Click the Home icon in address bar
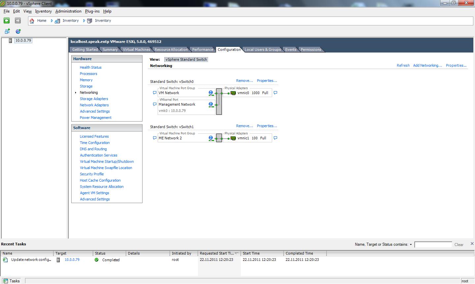Image resolution: width=475 pixels, height=284 pixels. [x=32, y=20]
